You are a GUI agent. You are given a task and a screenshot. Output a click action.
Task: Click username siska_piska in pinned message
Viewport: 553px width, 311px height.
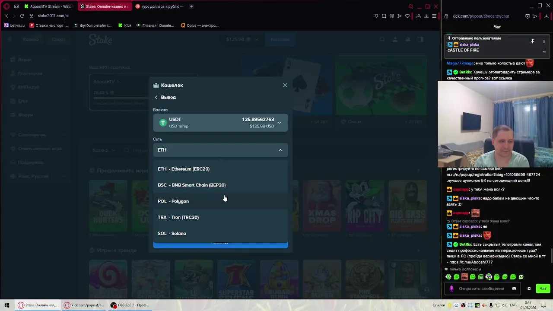(469, 44)
